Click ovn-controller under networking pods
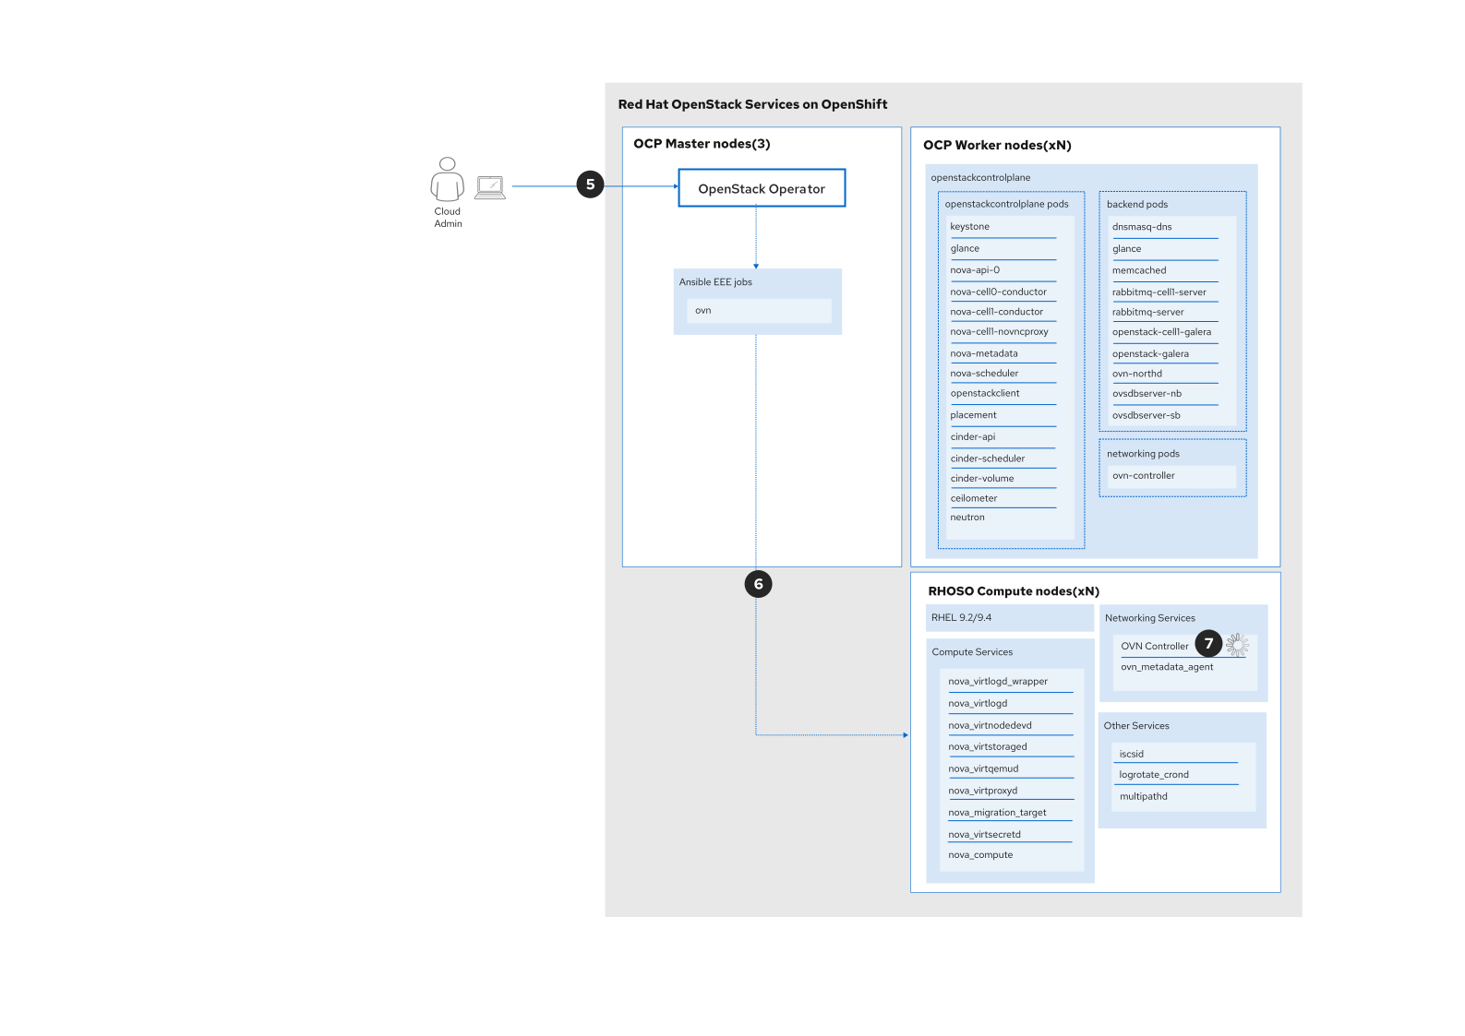 1144,476
